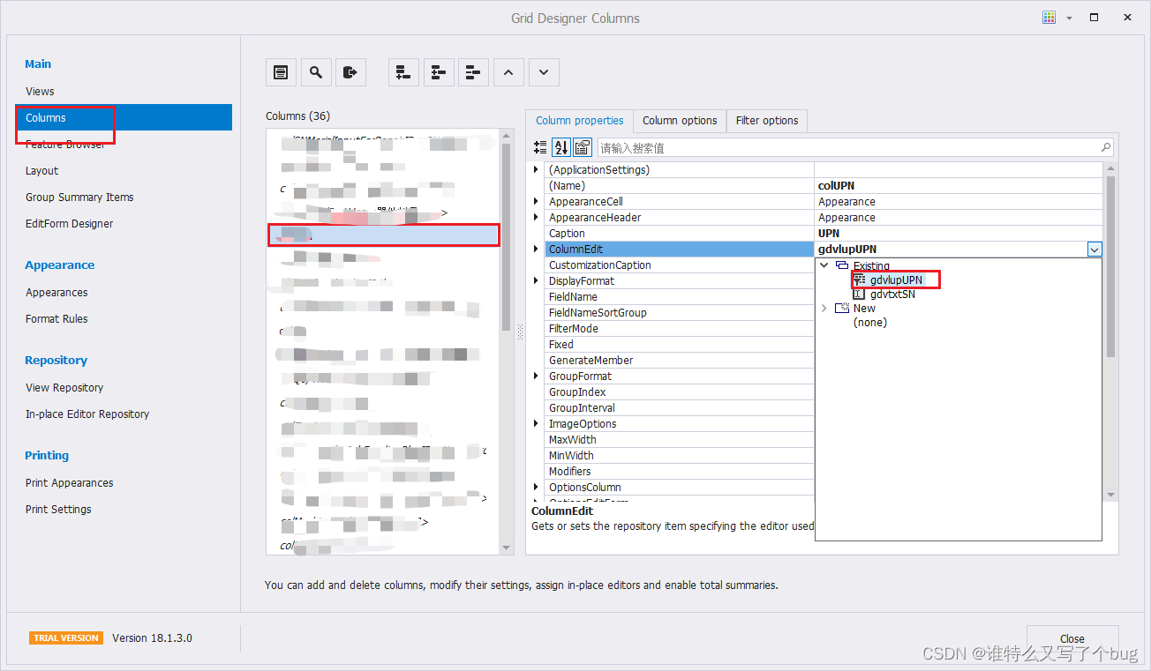Switch to Column options tab
This screenshot has width=1151, height=671.
pos(680,121)
